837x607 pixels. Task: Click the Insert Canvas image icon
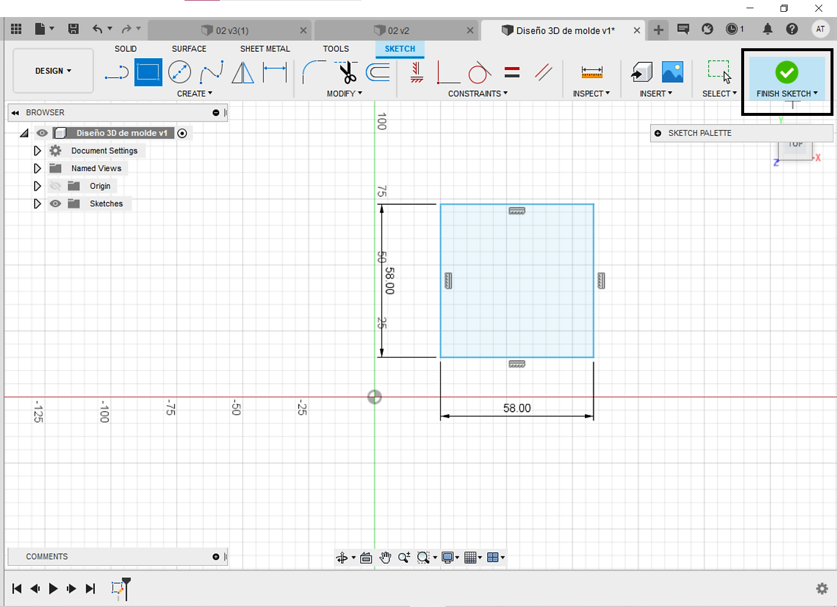(672, 72)
